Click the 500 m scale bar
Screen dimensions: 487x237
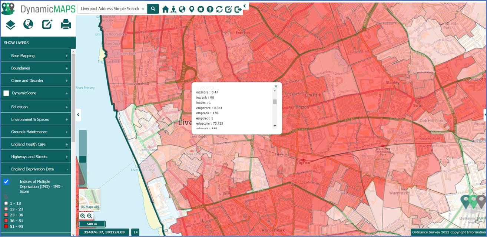coord(92,224)
